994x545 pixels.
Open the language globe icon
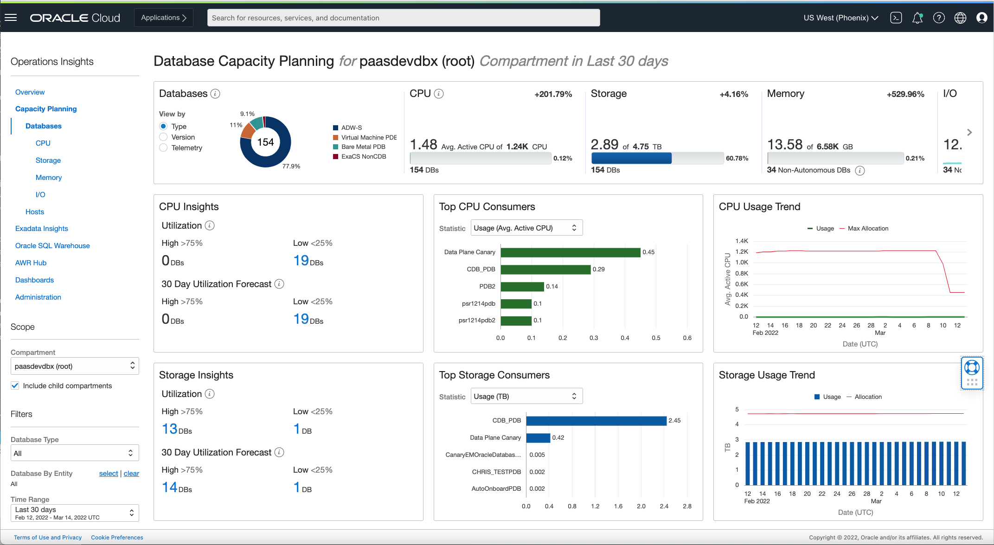[x=960, y=18]
